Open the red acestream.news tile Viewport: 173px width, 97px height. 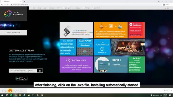click(137, 30)
